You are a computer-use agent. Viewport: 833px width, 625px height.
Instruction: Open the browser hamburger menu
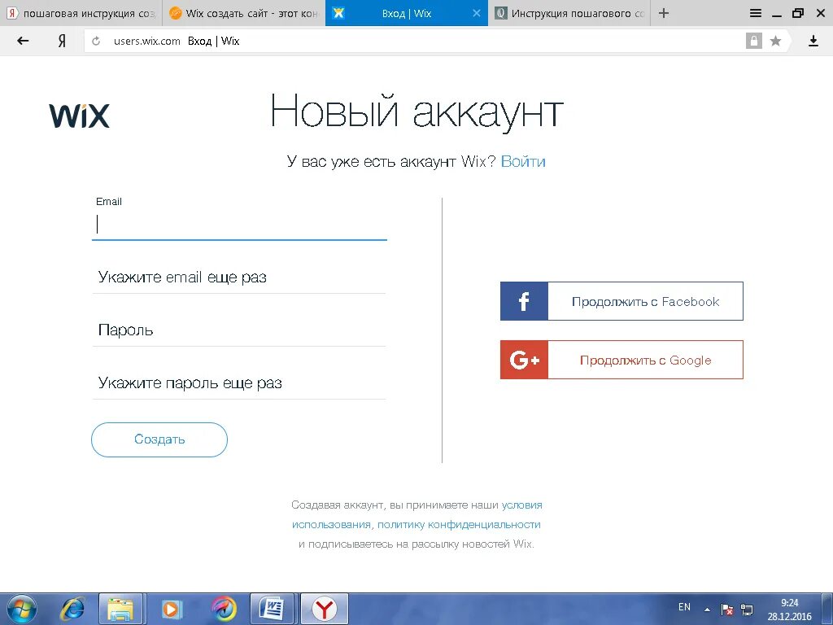[x=756, y=12]
